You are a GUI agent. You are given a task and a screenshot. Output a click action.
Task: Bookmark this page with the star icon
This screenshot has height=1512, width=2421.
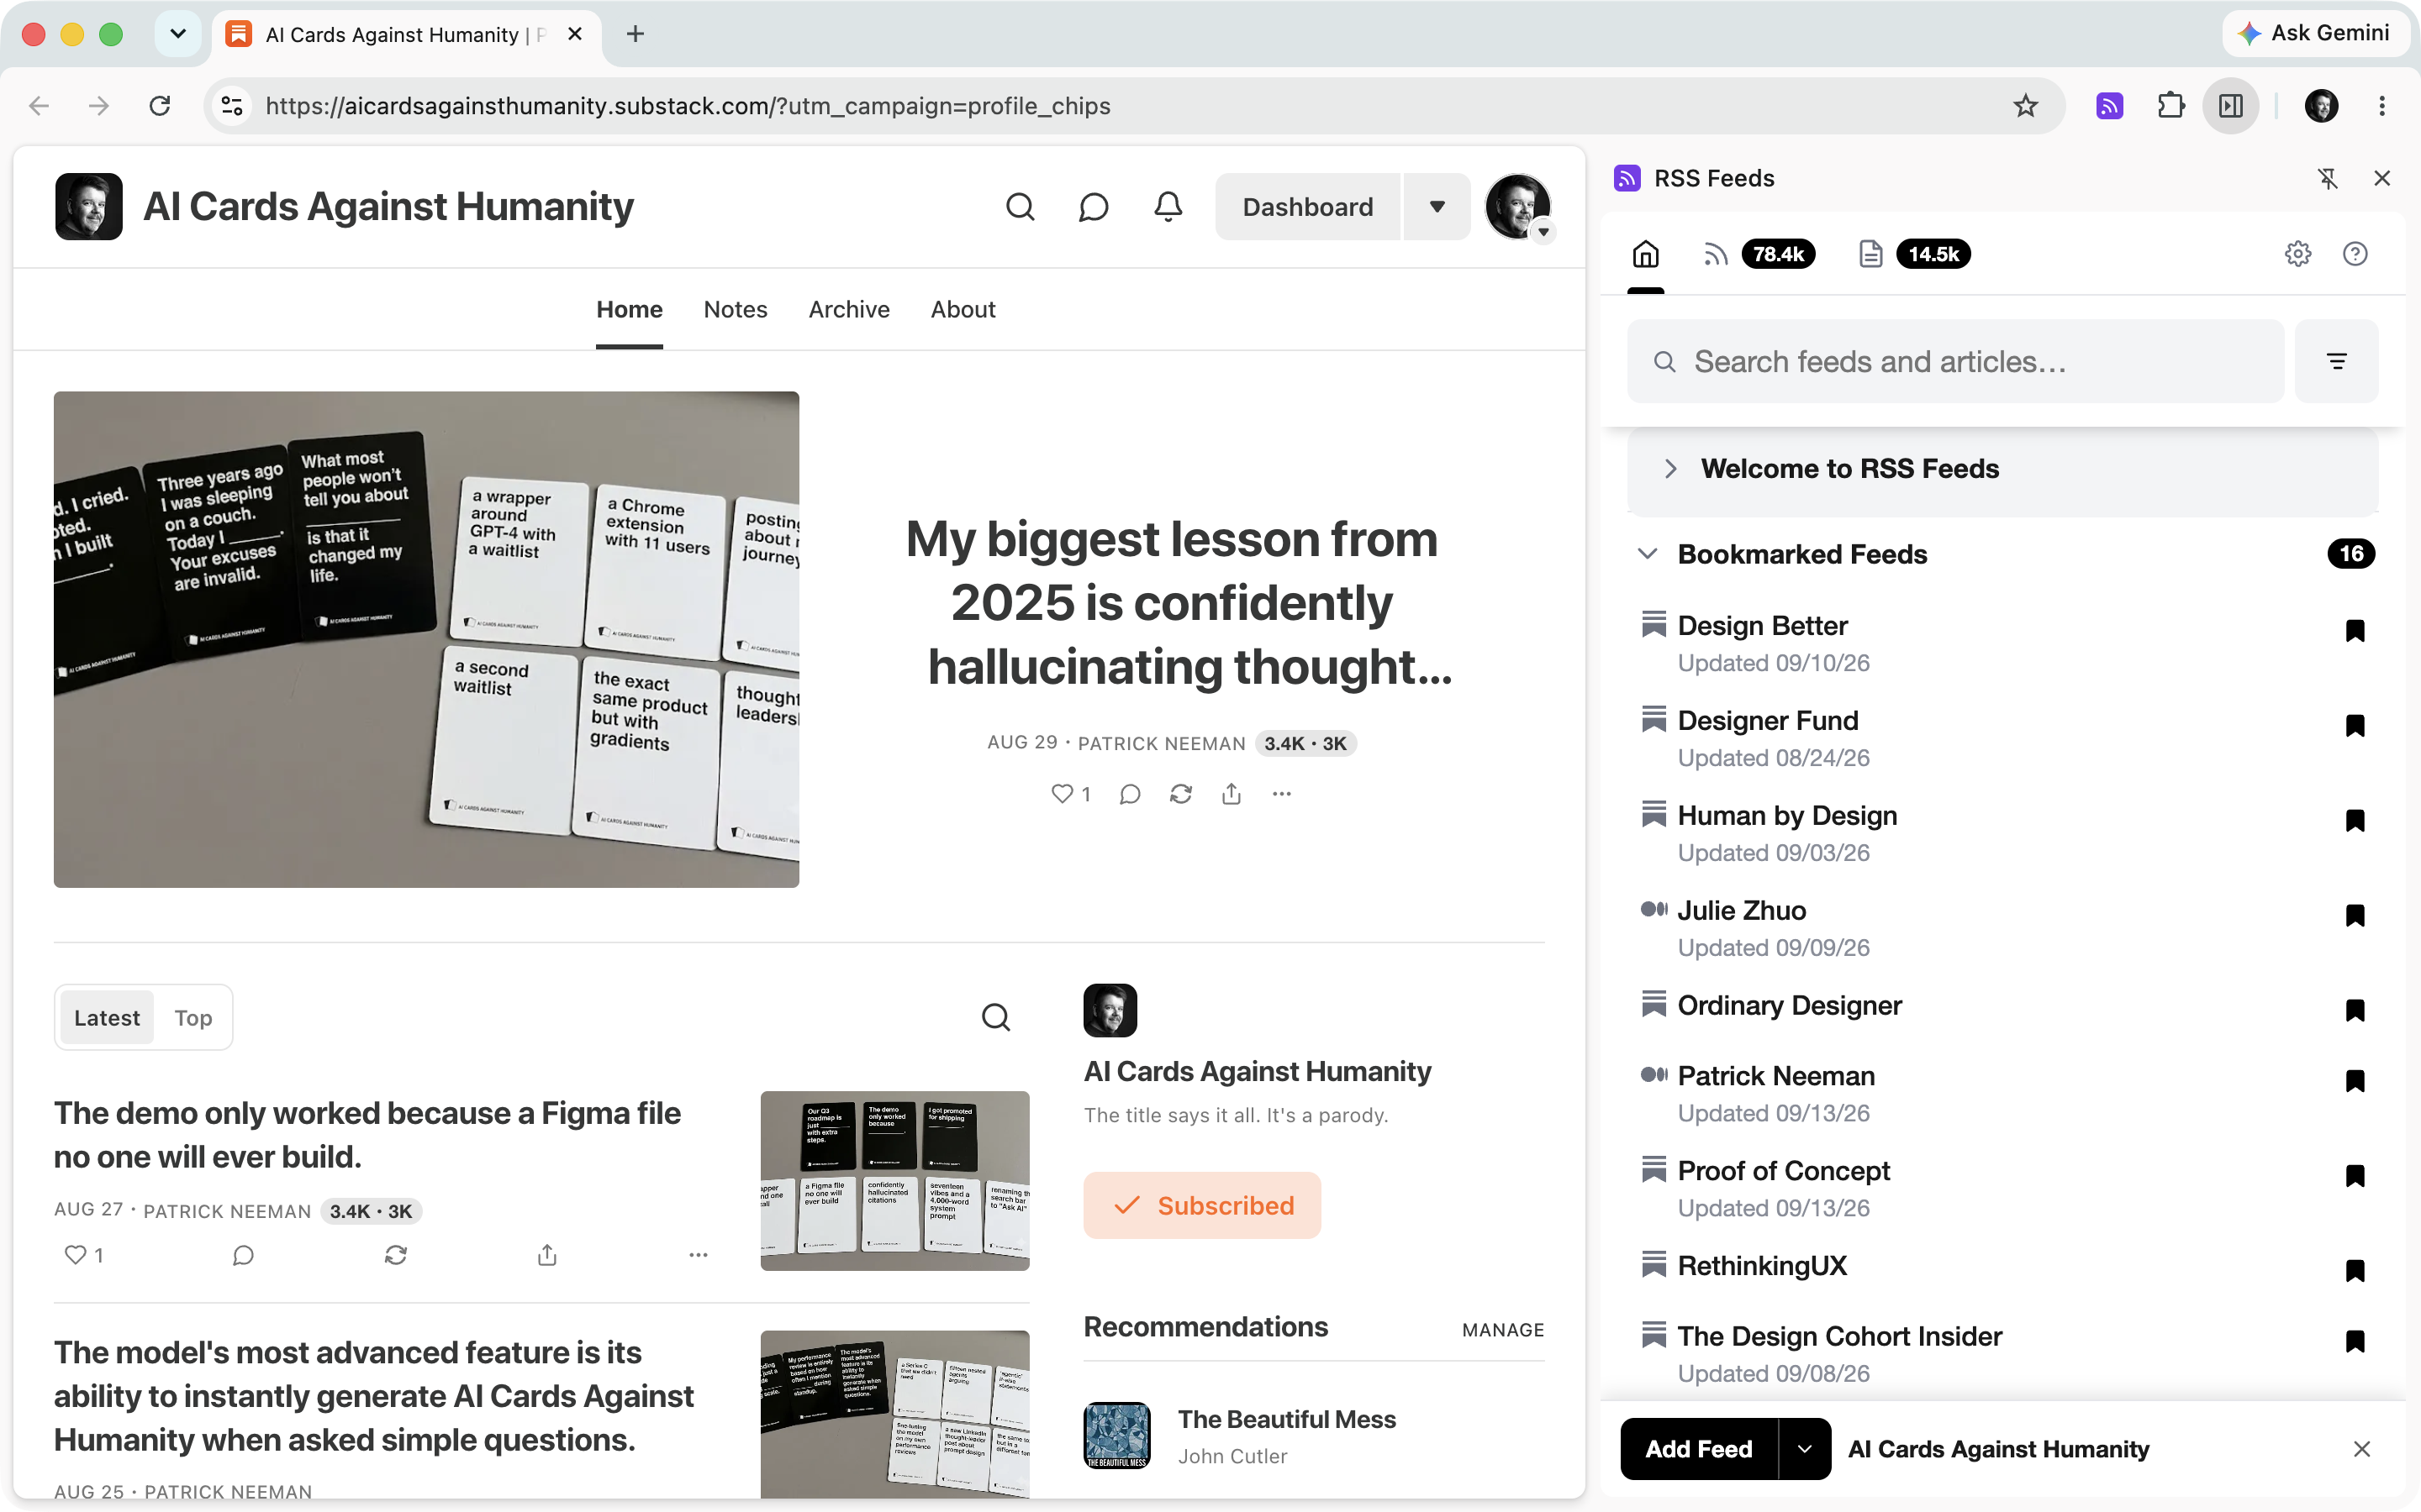point(2025,106)
